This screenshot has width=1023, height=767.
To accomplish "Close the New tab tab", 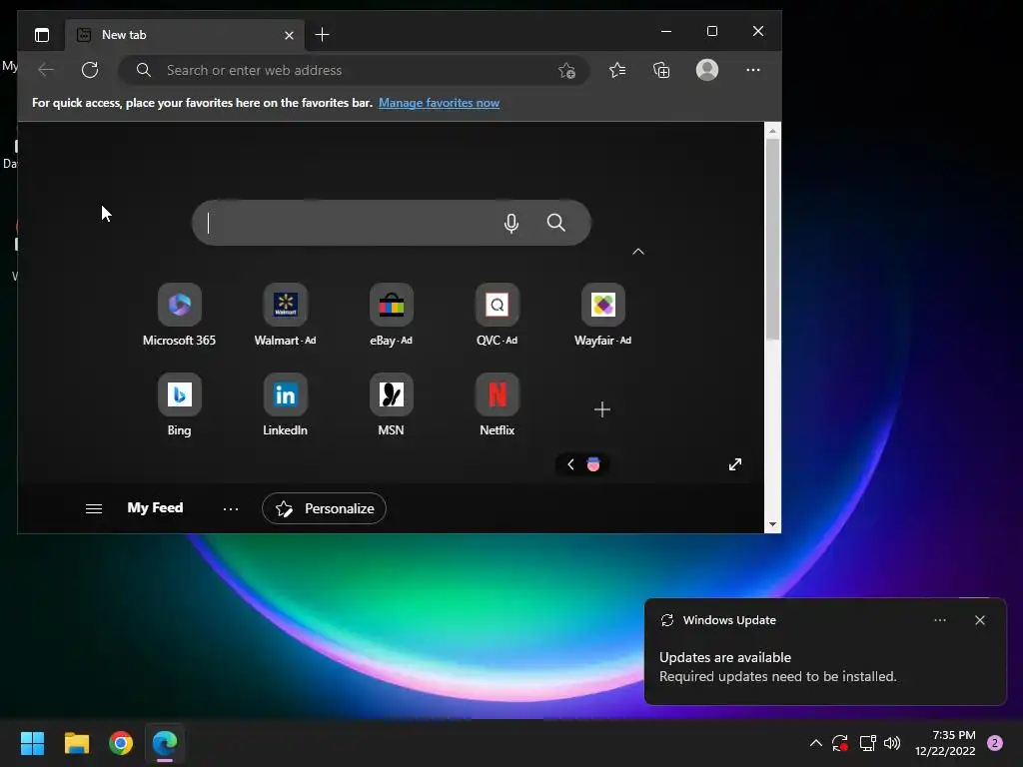I will pos(289,35).
